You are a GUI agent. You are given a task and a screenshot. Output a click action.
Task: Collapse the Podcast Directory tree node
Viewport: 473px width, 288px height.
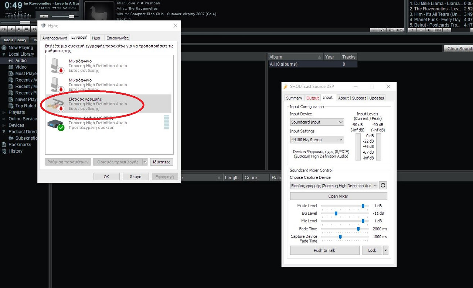(x=4, y=132)
